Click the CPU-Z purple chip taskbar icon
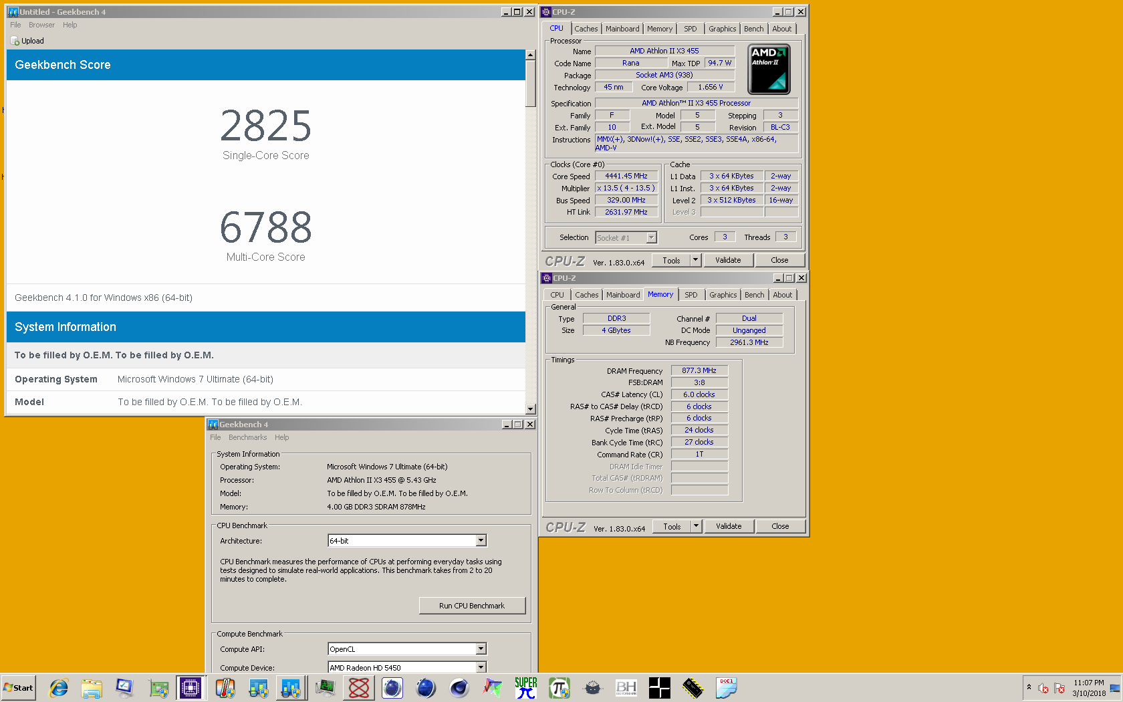The height and width of the screenshot is (702, 1123). coord(191,688)
